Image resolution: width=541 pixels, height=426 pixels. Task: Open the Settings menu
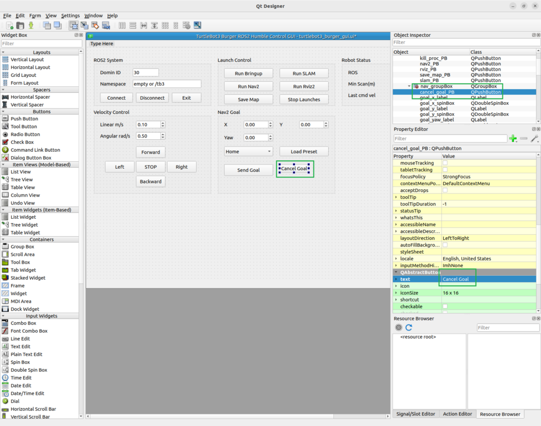coord(70,15)
